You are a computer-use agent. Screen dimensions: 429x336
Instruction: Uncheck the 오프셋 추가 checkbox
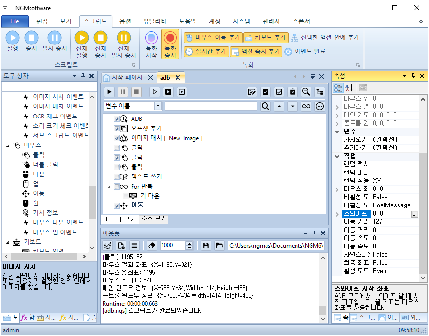117,128
